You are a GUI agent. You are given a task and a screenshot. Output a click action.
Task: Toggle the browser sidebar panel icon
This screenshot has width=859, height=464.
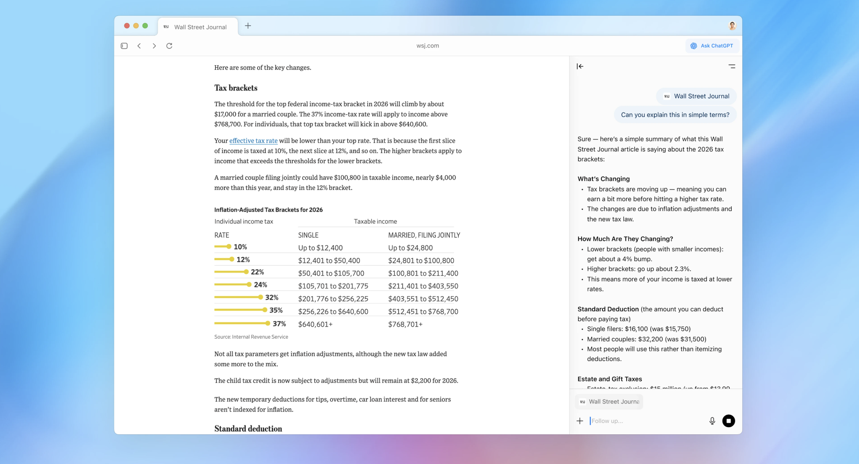click(124, 46)
